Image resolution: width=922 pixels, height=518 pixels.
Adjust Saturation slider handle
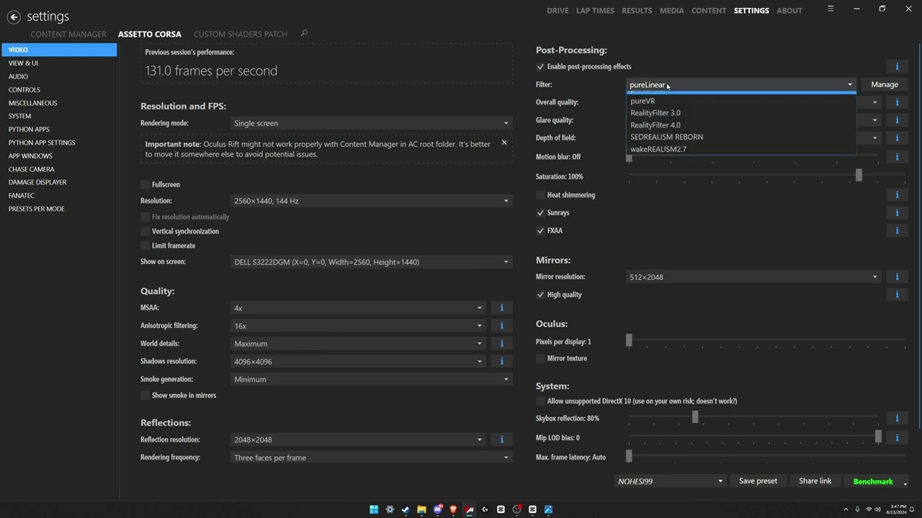859,176
